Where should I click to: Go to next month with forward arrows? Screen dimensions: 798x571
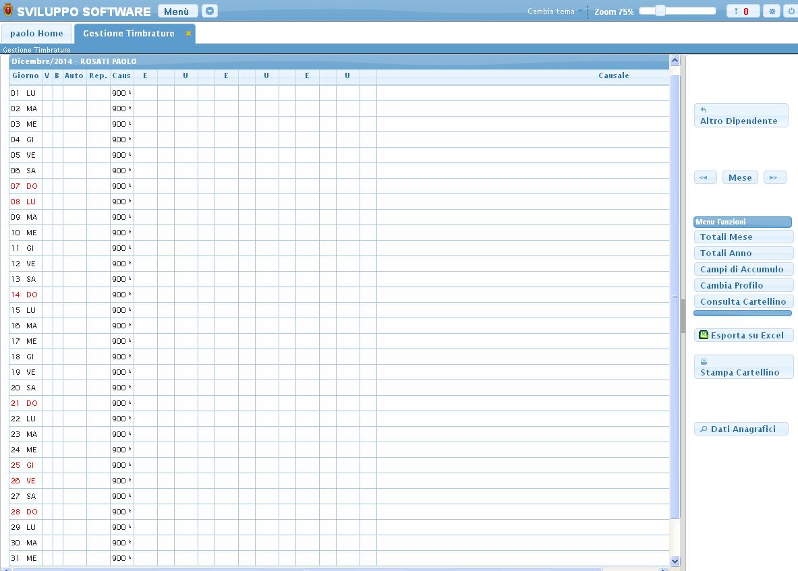[x=774, y=177]
